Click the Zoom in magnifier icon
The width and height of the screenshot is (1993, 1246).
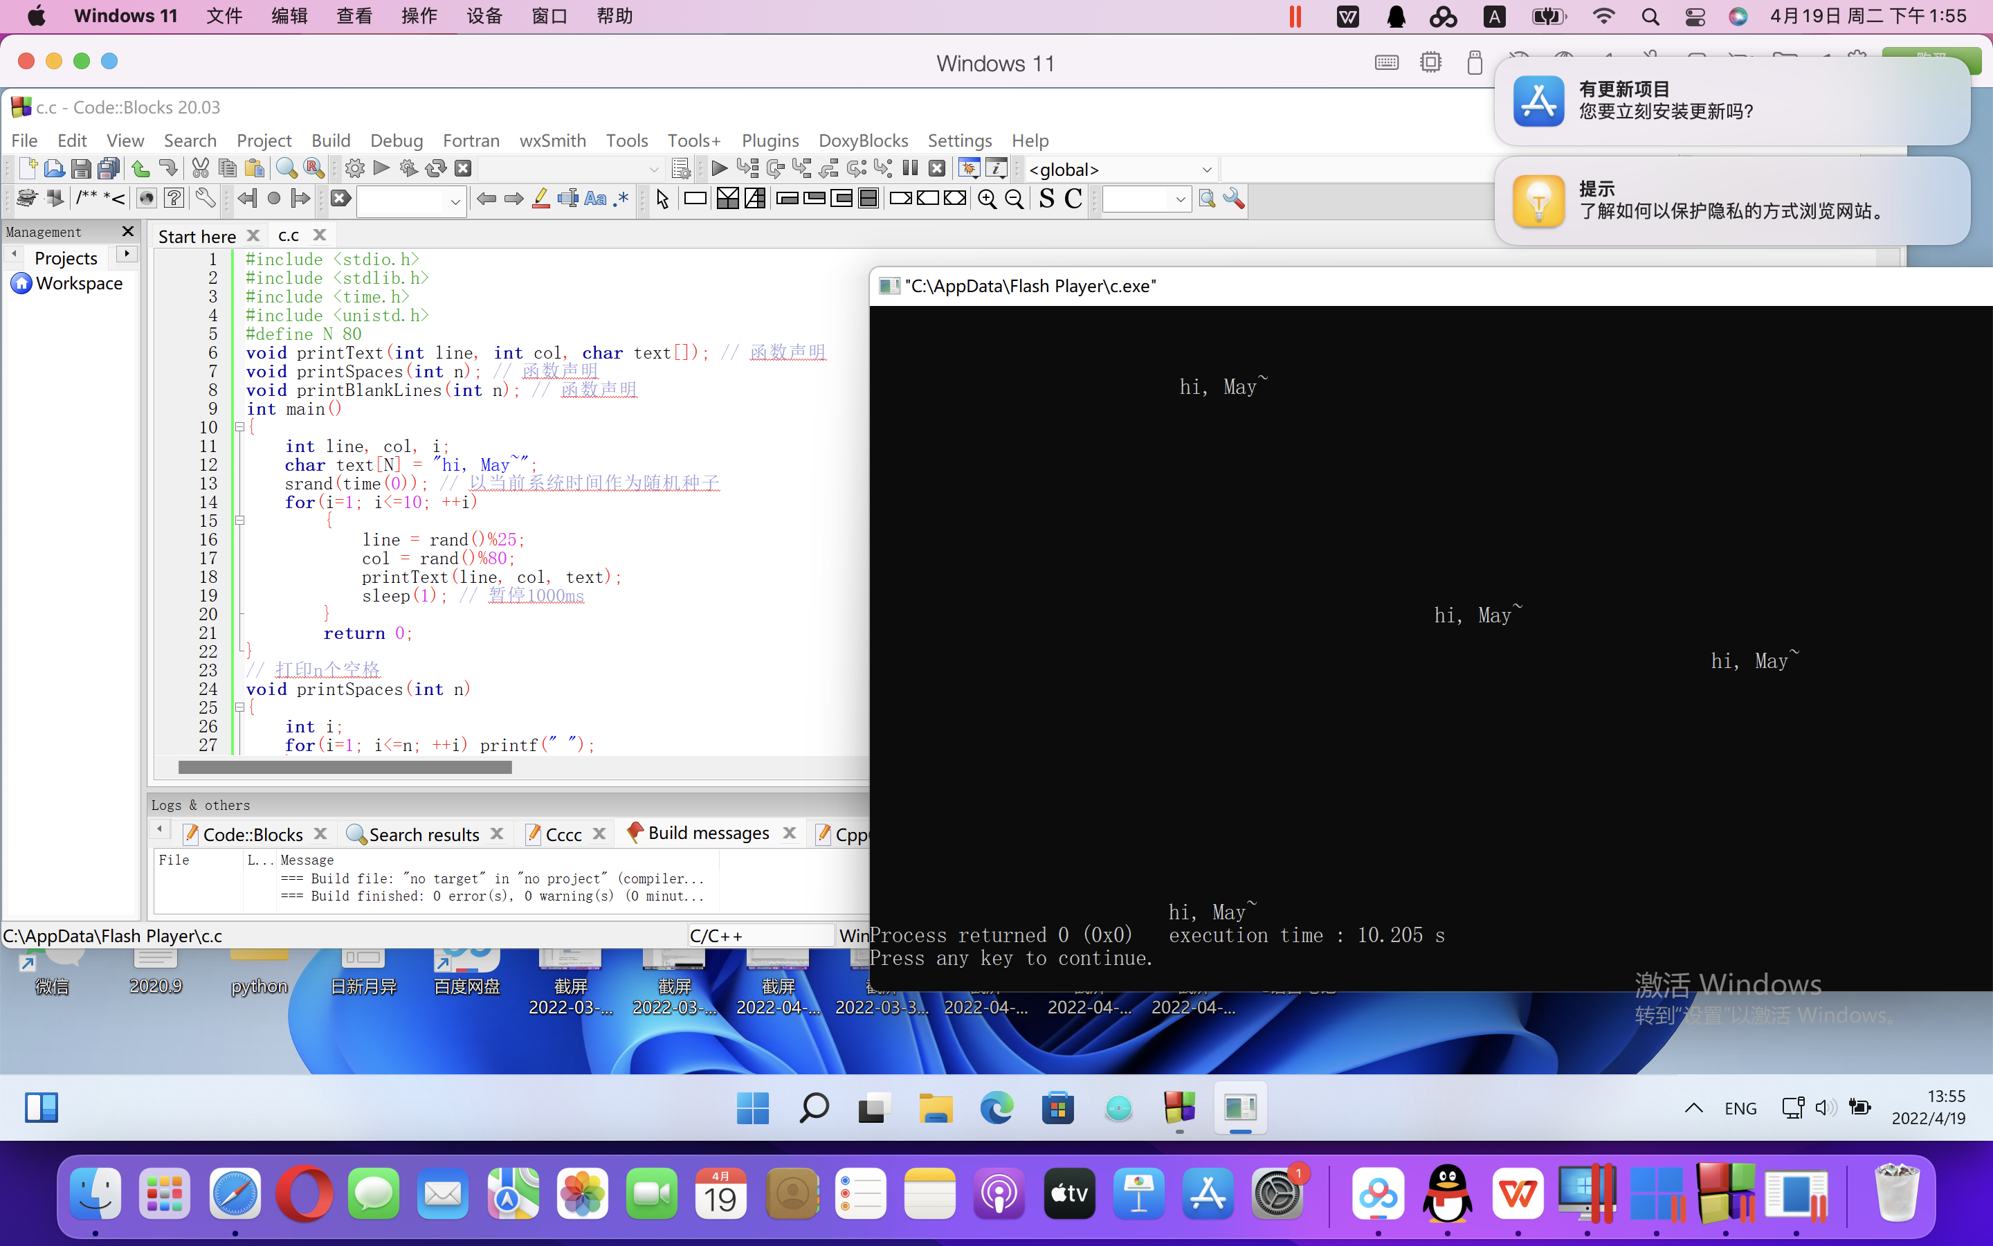pos(987,199)
